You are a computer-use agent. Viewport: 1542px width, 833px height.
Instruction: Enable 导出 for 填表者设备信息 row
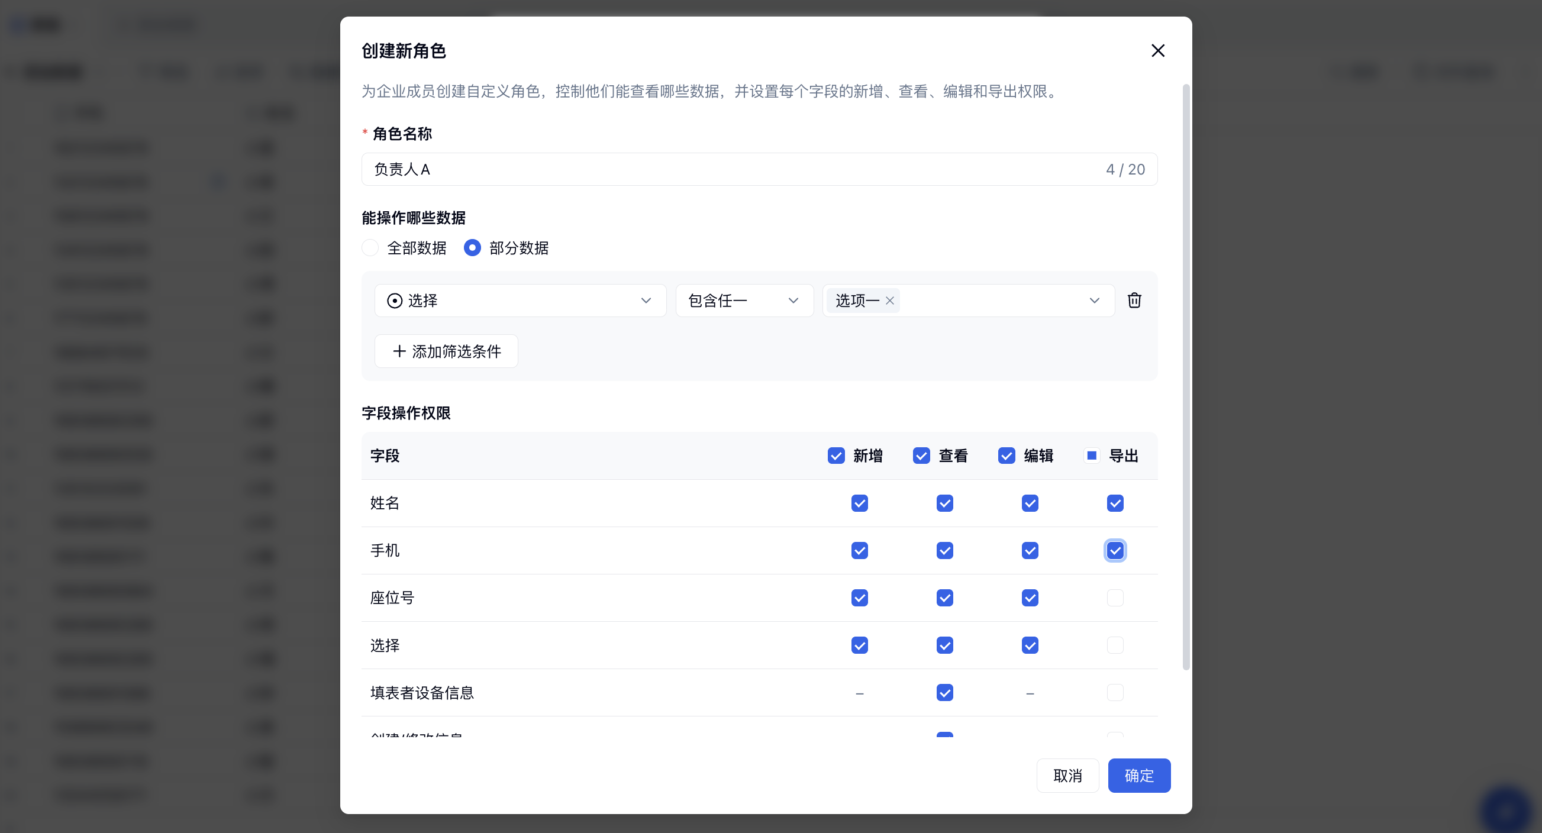coord(1115,692)
